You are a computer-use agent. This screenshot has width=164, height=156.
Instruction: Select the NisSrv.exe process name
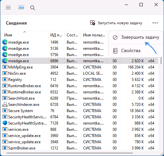click(x=17, y=73)
